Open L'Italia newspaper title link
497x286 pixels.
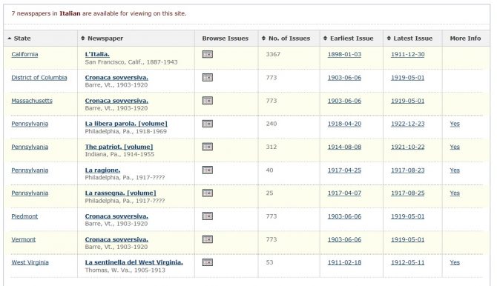point(97,54)
